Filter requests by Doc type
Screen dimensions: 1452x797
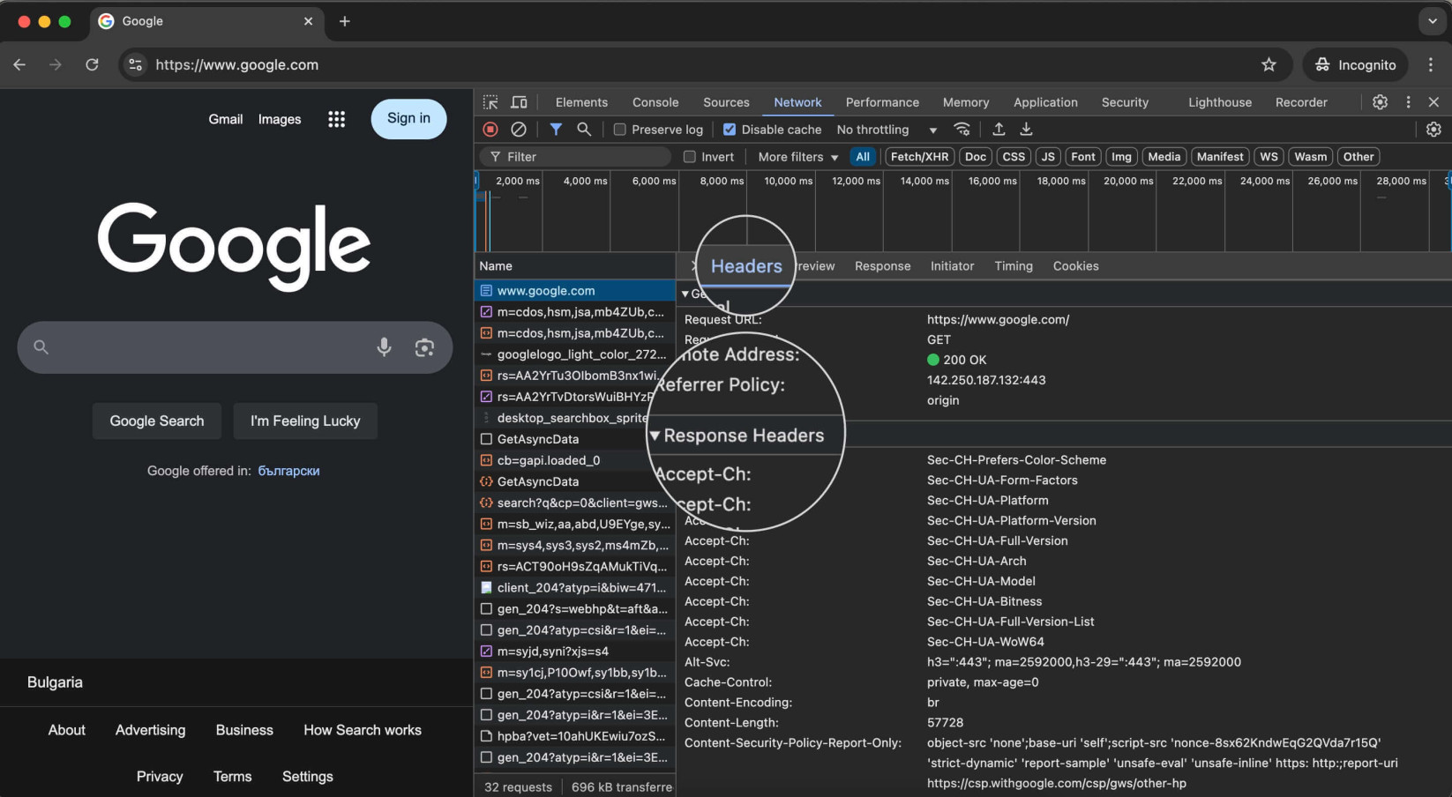(x=976, y=157)
